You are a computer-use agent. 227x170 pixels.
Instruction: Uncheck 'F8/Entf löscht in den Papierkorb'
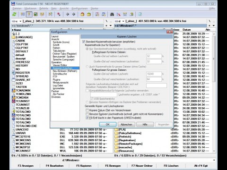click(x=87, y=118)
